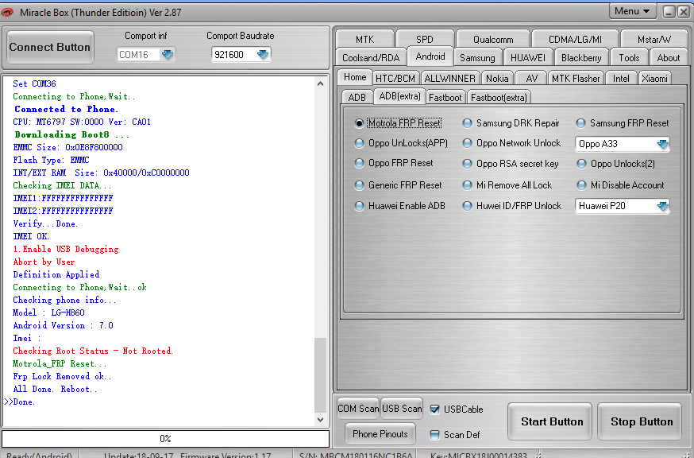Expand the Comport inf COM16 dropdown
The image size is (694, 458).
point(168,55)
